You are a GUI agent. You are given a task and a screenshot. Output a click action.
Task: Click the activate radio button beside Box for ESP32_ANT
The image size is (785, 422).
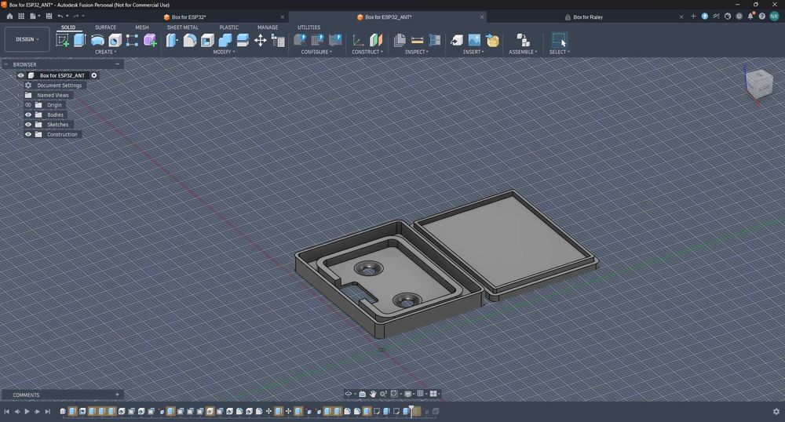(94, 75)
